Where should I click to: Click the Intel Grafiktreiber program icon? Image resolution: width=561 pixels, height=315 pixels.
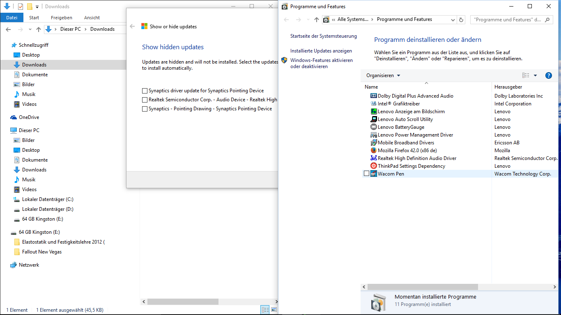[x=374, y=104]
